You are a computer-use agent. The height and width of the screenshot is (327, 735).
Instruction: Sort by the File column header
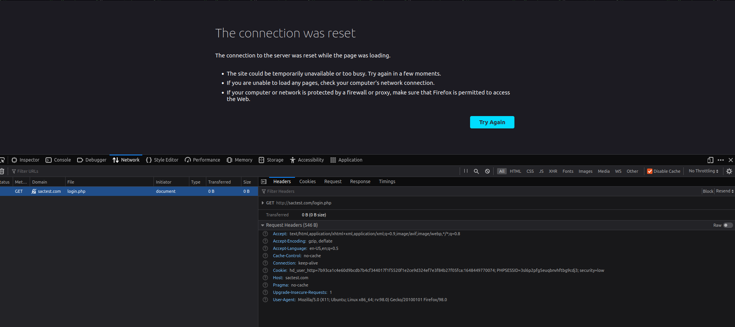point(110,182)
